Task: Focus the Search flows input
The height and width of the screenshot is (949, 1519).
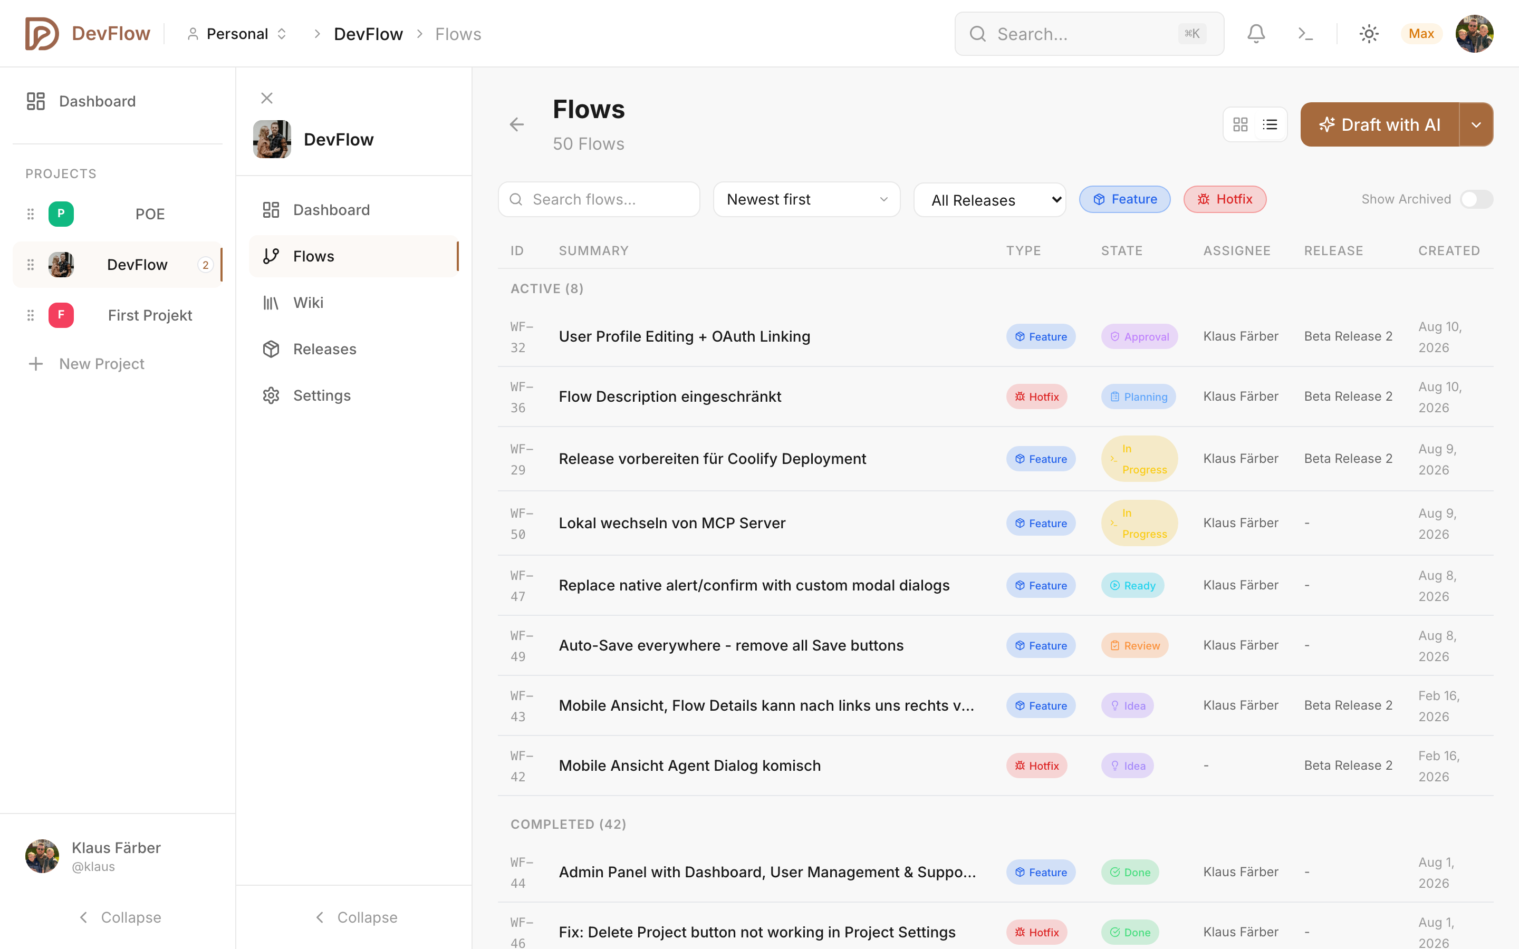Action: click(x=599, y=200)
